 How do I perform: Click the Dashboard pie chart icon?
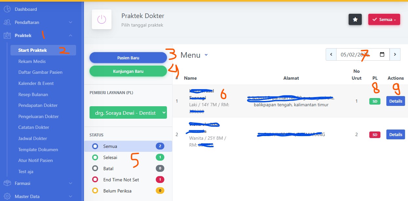[x=7, y=9]
